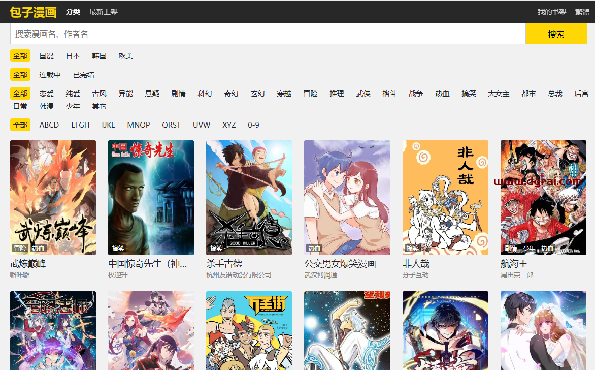Choose the 剧情 genre filter
595x370 pixels.
click(178, 94)
